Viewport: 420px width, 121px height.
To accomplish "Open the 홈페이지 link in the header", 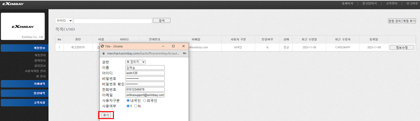I will click(347, 4).
